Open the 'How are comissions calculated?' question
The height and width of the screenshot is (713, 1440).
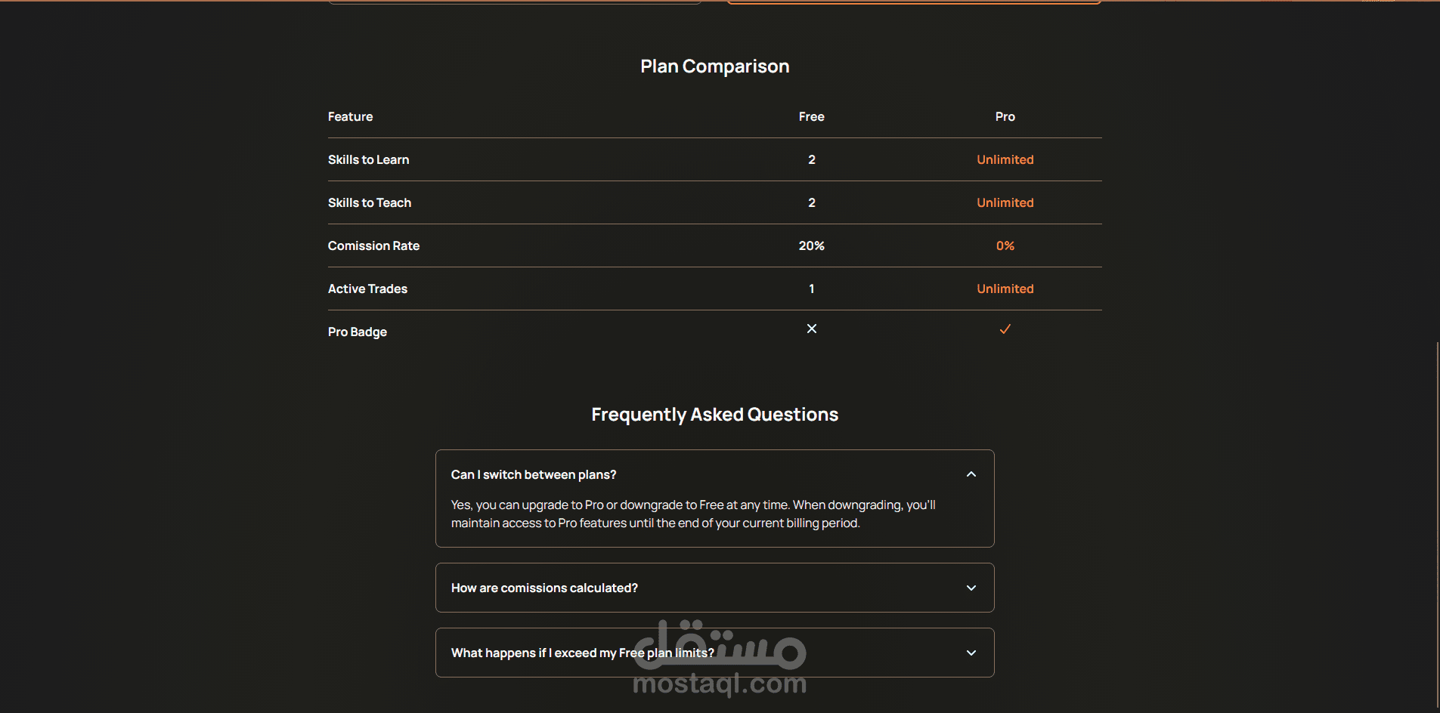(x=544, y=588)
